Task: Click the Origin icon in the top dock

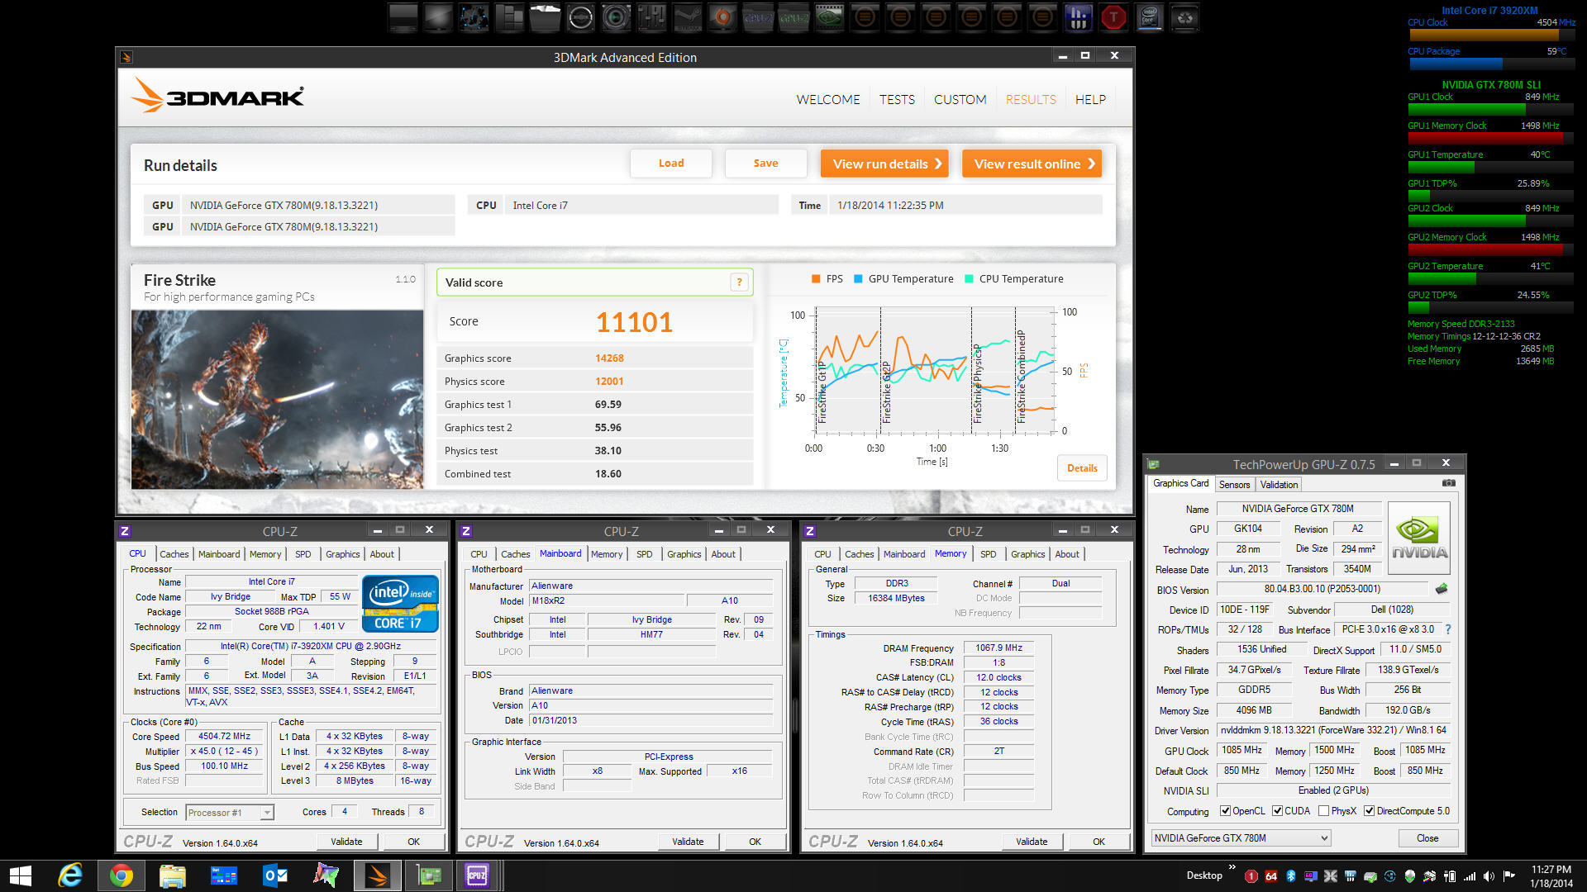Action: pos(722,17)
